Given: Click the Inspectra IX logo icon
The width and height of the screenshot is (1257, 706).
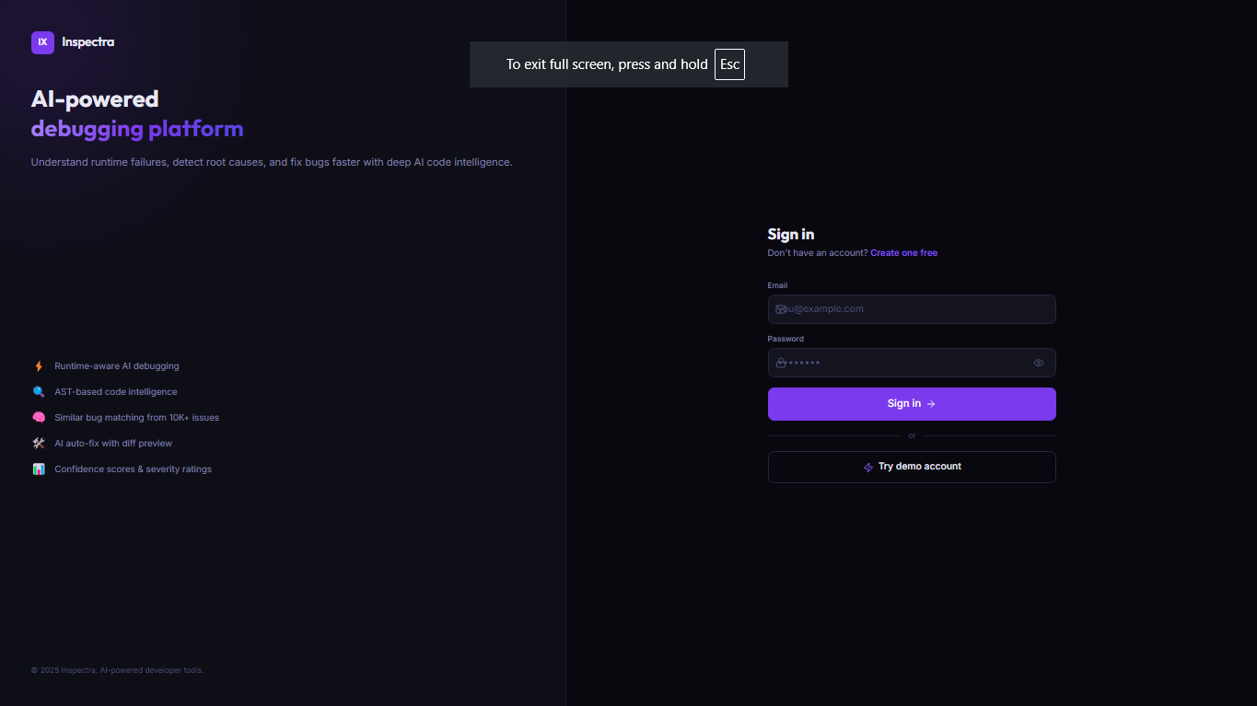Looking at the screenshot, I should tap(42, 42).
